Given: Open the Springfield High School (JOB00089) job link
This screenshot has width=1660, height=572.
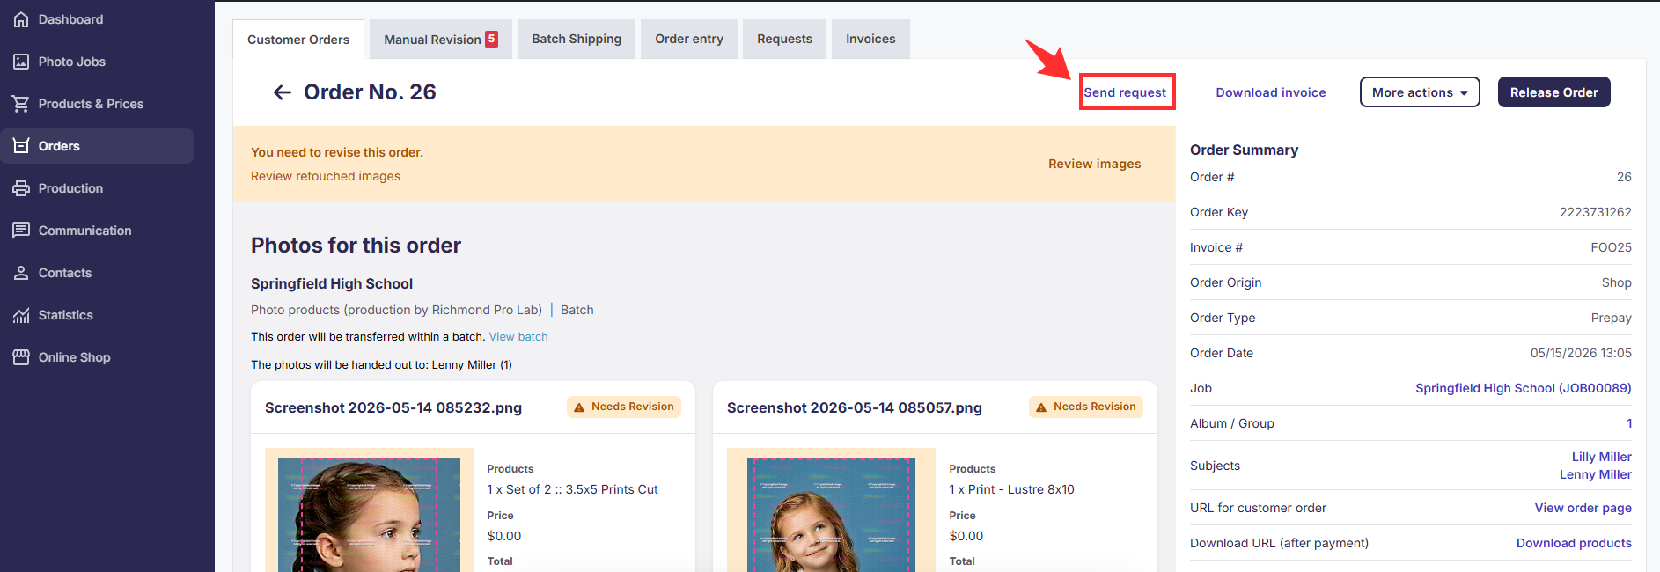Looking at the screenshot, I should click(1523, 388).
